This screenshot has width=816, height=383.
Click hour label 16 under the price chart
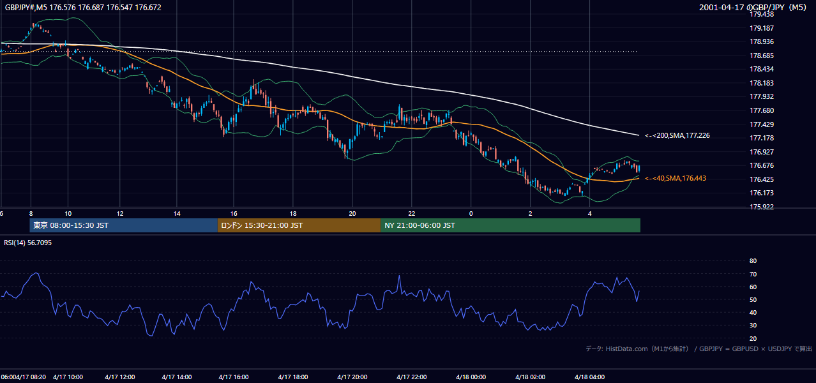pyautogui.click(x=234, y=213)
